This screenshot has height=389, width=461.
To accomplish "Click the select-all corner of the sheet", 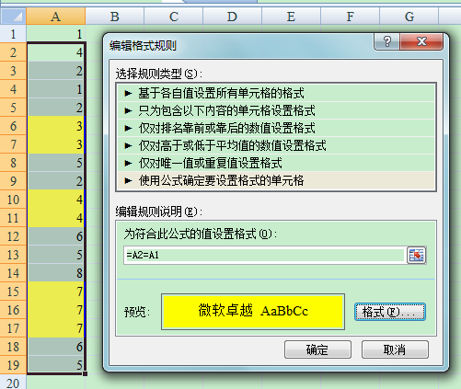I will click(x=13, y=16).
